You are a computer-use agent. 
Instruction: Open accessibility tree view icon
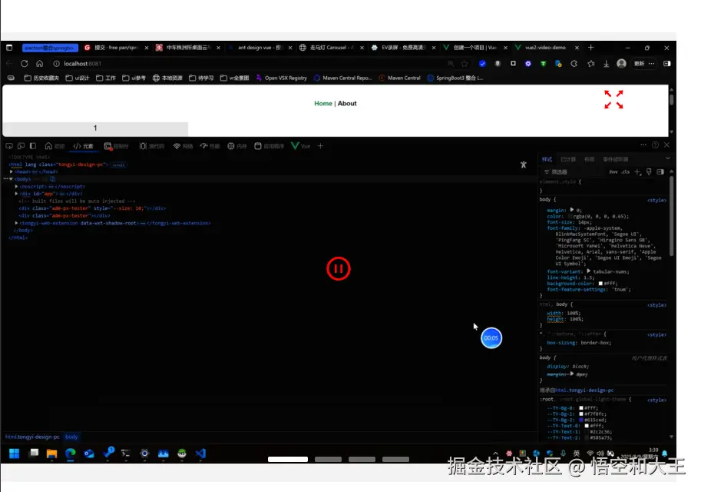click(524, 165)
